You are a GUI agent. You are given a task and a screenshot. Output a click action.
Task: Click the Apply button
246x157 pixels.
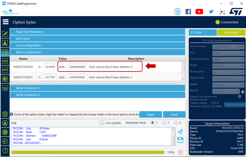tap(151, 115)
